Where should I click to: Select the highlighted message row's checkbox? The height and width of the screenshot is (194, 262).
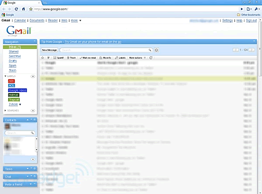point(43,79)
